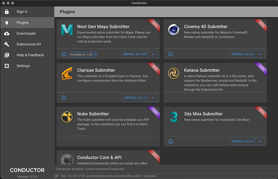Open Help & Feedback section
Viewport: 278px width, 179px height.
click(27, 55)
